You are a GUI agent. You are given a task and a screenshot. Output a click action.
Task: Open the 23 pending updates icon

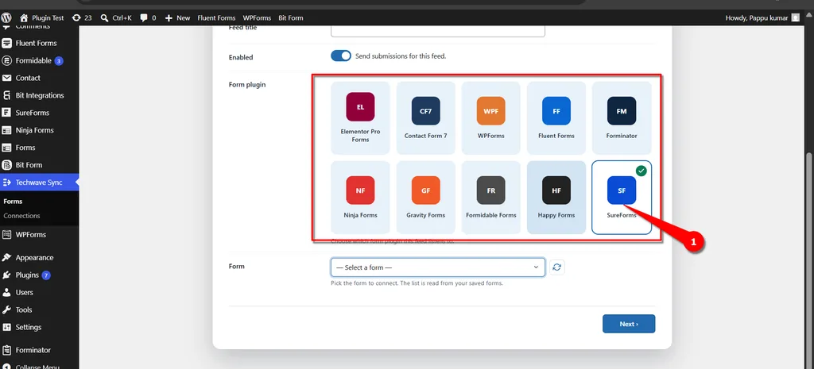point(82,17)
